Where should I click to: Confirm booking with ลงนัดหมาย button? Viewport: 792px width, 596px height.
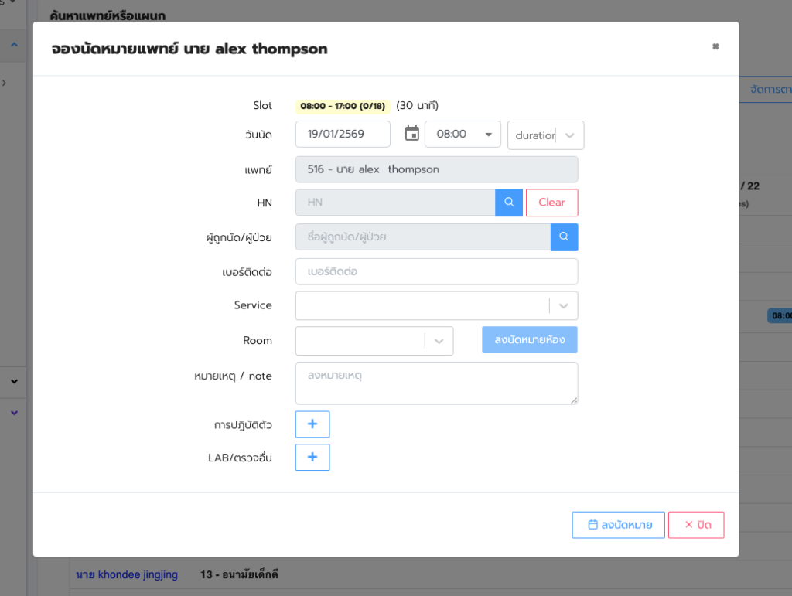(618, 525)
